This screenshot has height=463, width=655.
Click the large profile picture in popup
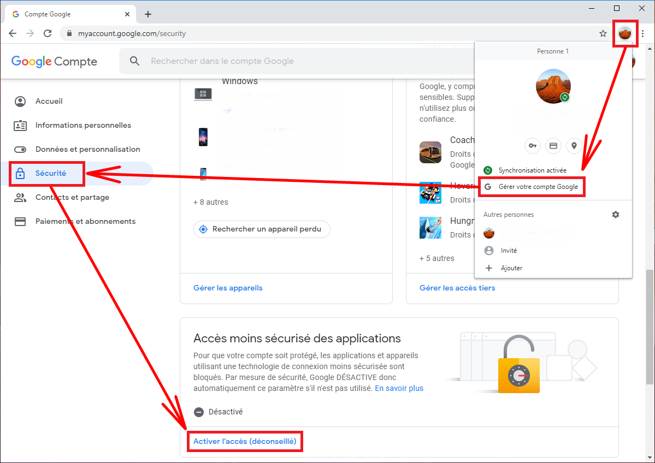553,86
